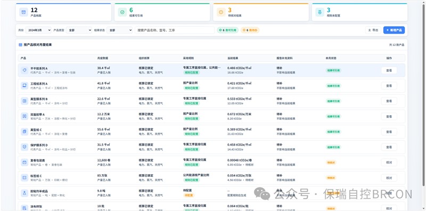Focus the product name search field

pos(175,30)
